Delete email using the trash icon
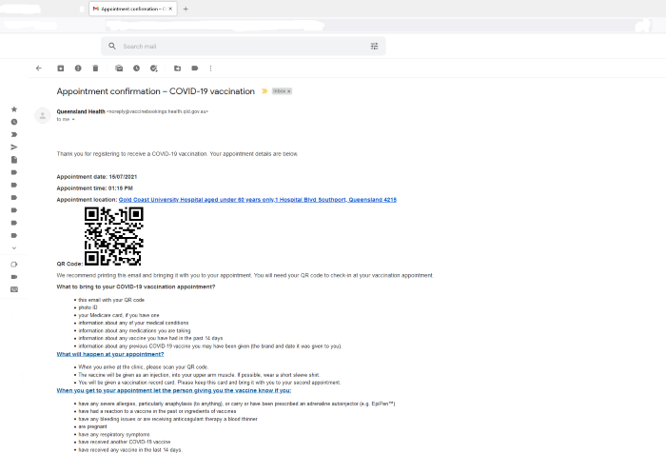The width and height of the screenshot is (666, 454). pyautogui.click(x=95, y=69)
